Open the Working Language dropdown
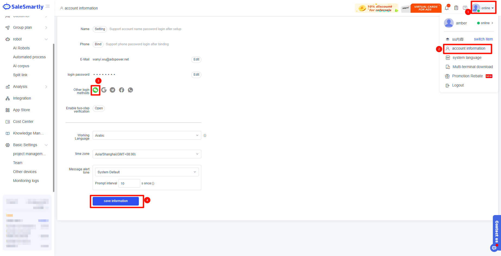The width and height of the screenshot is (501, 256). tap(147, 135)
